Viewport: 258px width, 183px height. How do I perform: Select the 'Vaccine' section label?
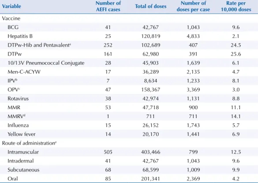pos(11,19)
